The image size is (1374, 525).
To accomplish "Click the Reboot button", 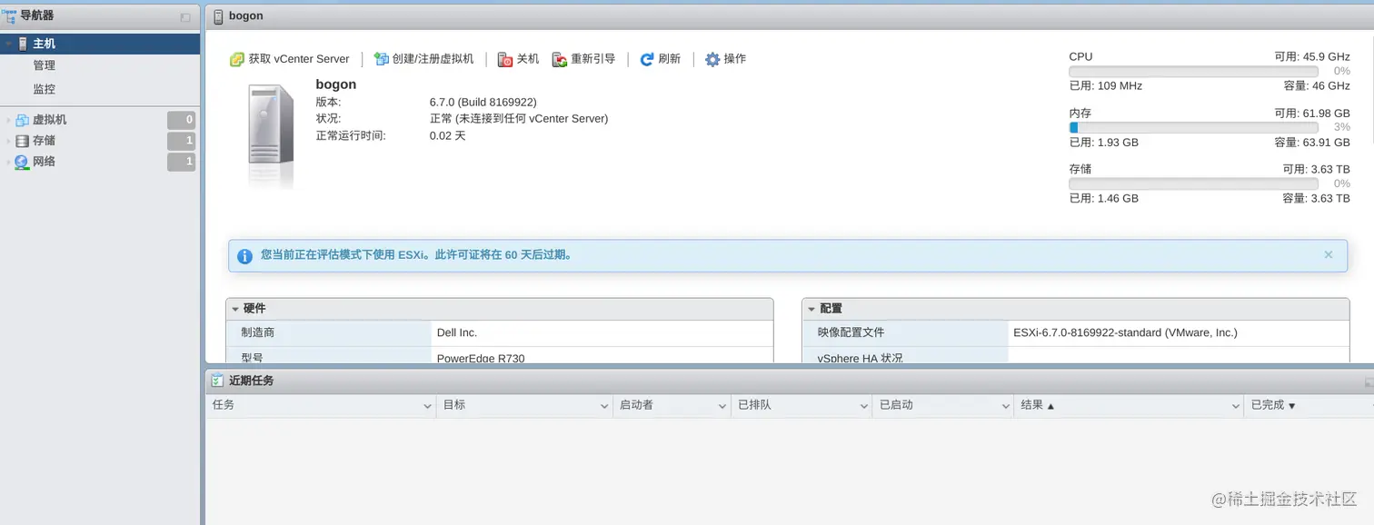I will click(583, 59).
